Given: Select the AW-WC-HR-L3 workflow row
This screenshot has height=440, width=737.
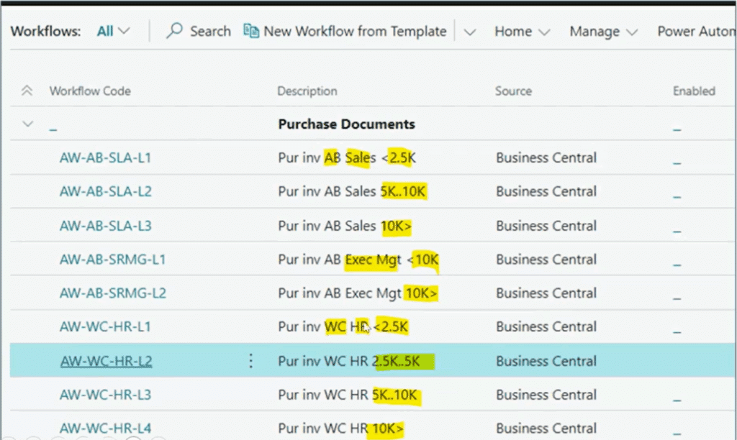Looking at the screenshot, I should 105,394.
